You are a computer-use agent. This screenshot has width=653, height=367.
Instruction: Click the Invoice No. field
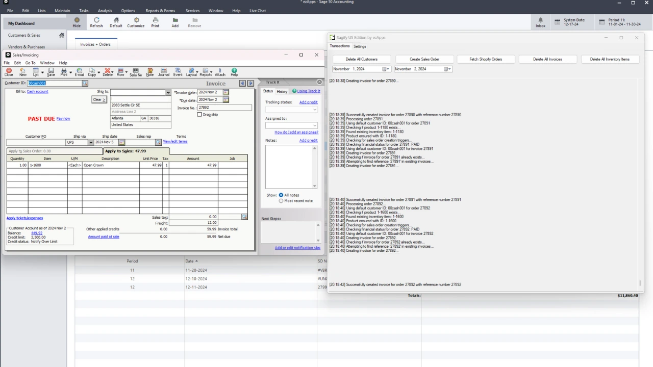pos(224,108)
